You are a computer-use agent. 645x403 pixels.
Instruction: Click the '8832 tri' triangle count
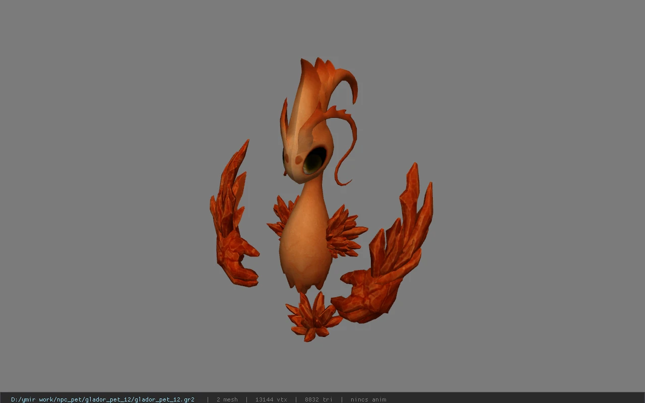318,399
